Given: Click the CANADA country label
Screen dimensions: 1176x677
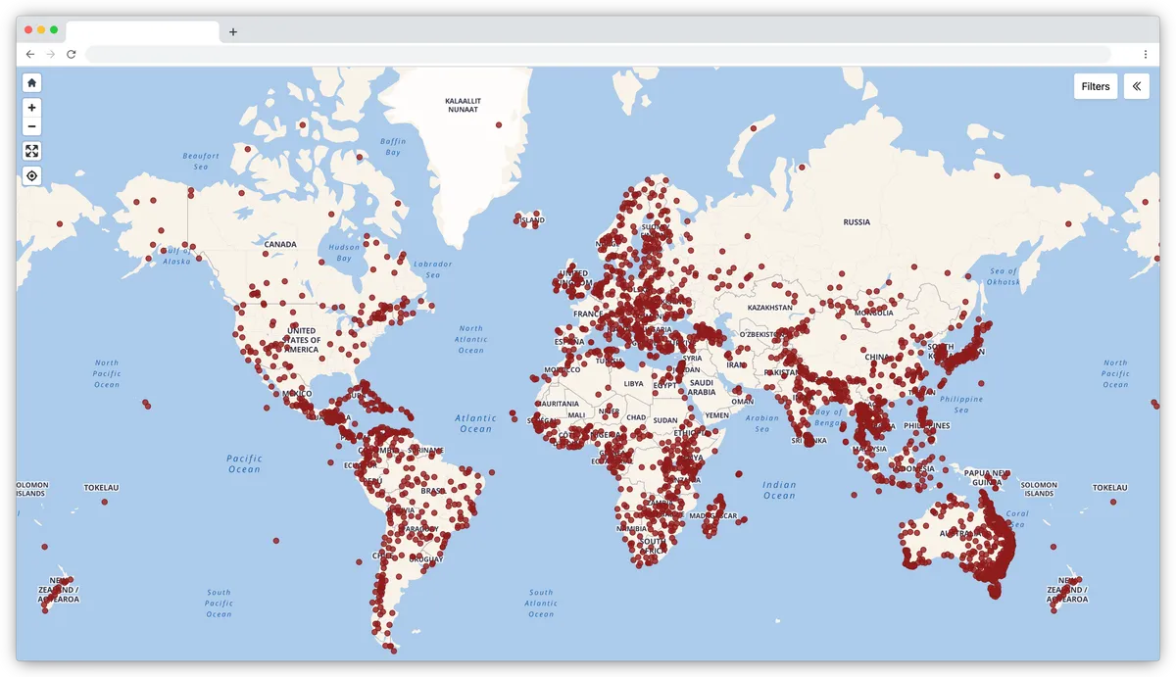Looking at the screenshot, I should (x=280, y=244).
